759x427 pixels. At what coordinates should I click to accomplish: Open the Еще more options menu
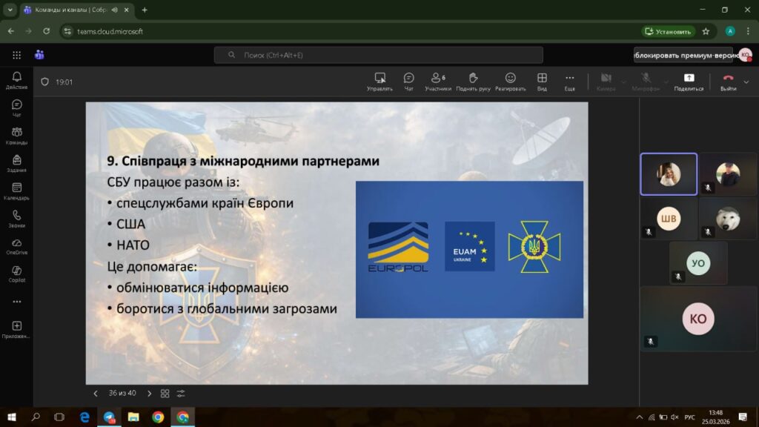(569, 81)
